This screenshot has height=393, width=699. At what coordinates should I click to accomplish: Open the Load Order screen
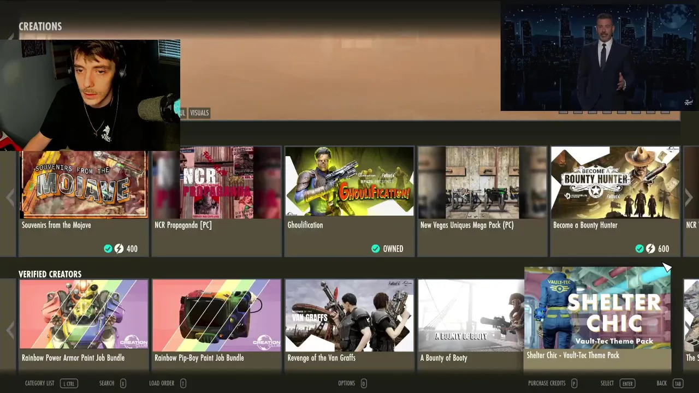[168, 383]
